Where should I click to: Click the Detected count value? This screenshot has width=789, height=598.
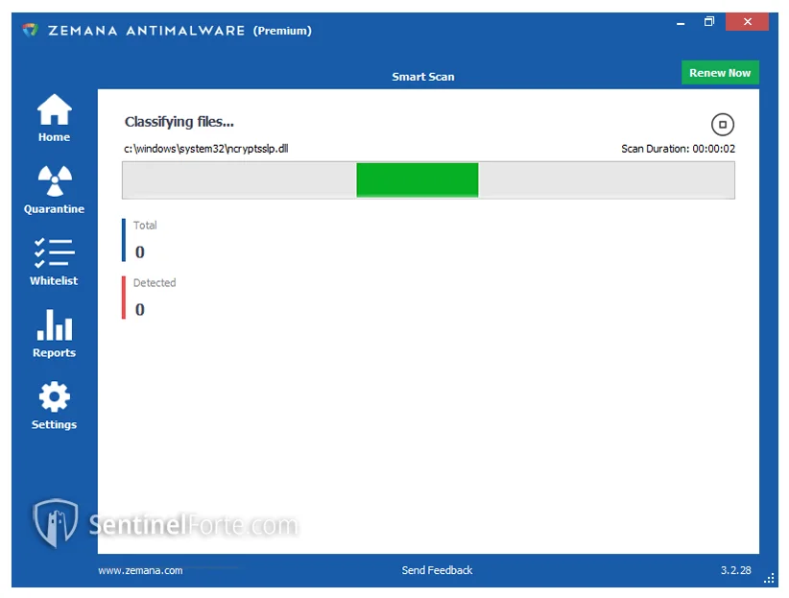point(140,310)
